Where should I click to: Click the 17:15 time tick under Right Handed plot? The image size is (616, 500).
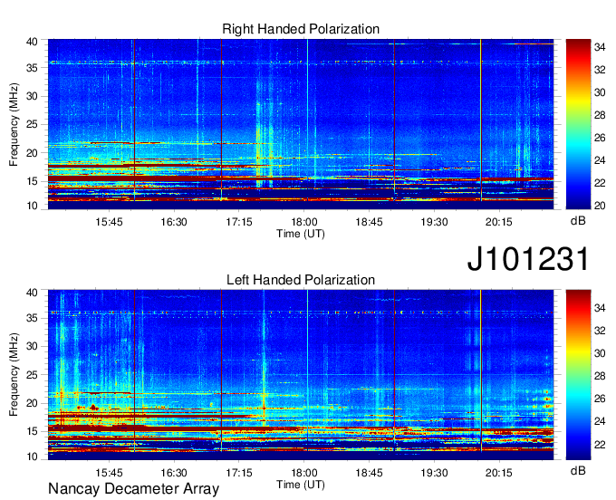point(239,222)
